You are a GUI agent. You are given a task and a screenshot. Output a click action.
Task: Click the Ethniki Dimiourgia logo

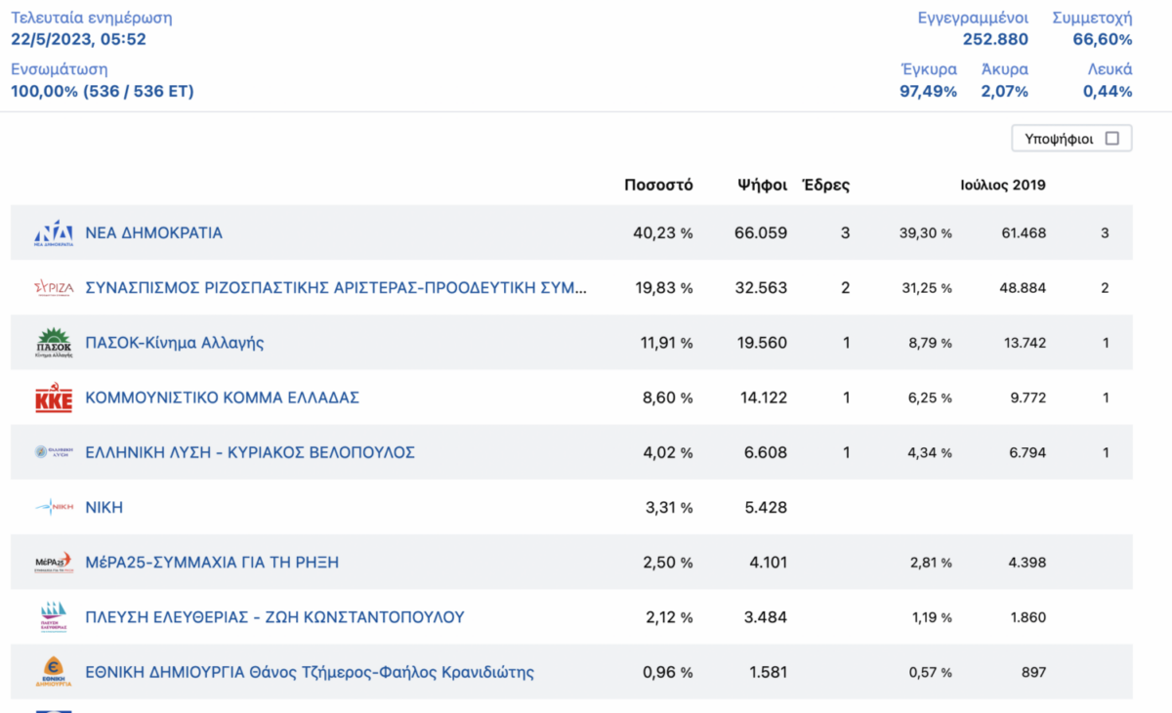(54, 672)
